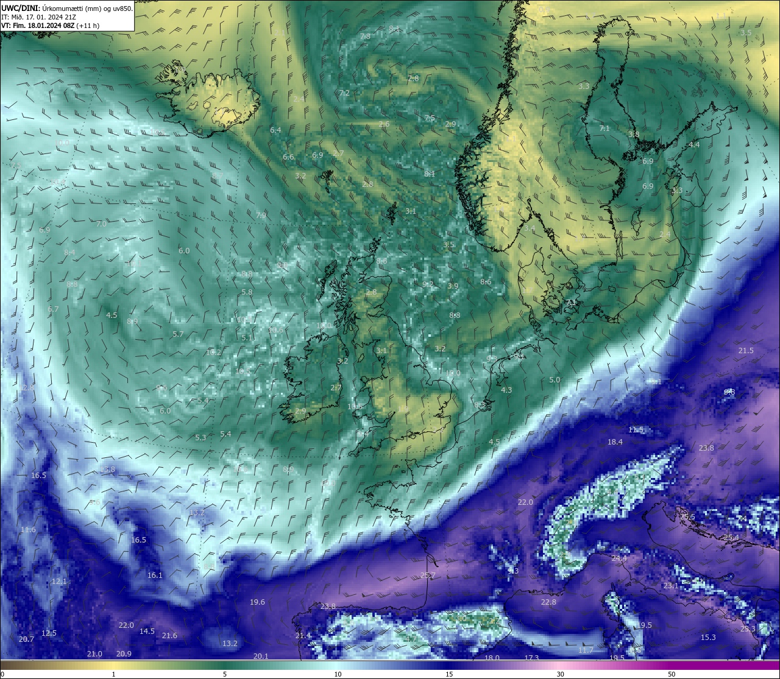Click the map value 14.5
Viewport: 780px width, 679px height.
point(147,631)
